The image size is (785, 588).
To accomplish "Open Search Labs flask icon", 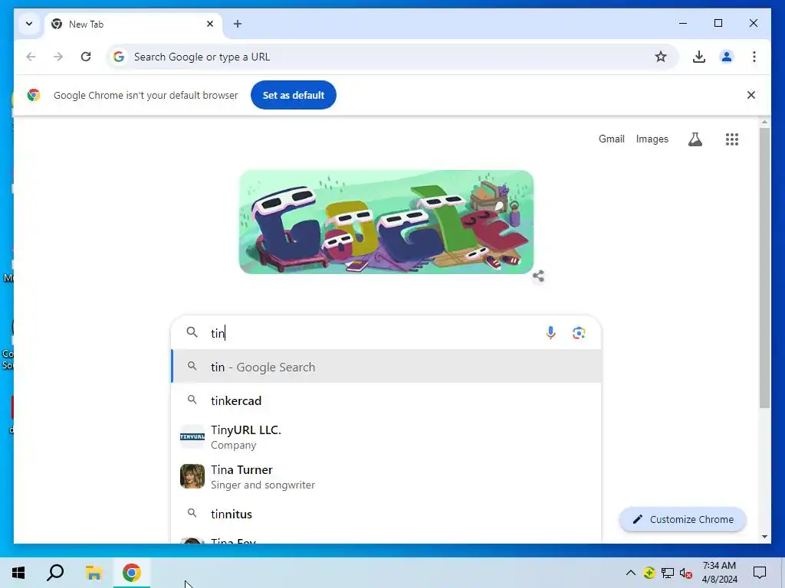I will [x=695, y=139].
